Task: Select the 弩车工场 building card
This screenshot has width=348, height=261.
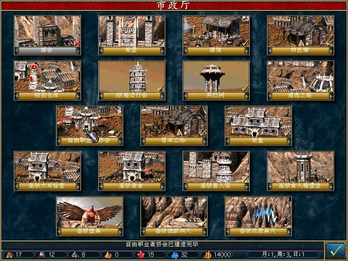Action: (x=174, y=126)
